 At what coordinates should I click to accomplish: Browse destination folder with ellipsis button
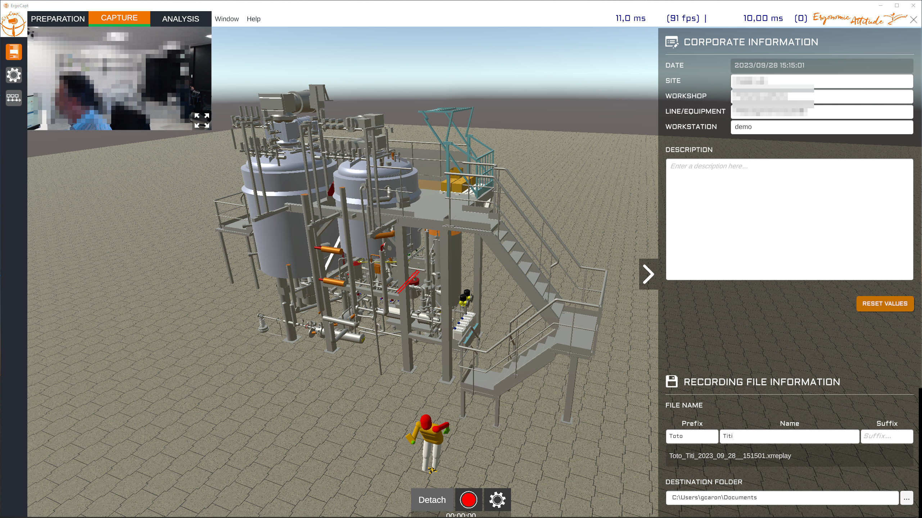coord(907,498)
